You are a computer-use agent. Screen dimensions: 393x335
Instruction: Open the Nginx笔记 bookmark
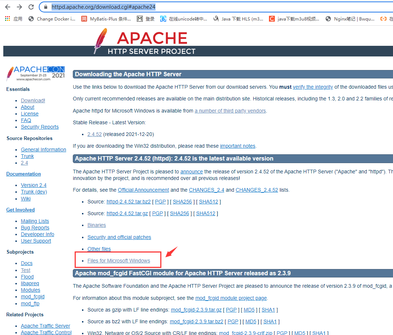[x=350, y=19]
